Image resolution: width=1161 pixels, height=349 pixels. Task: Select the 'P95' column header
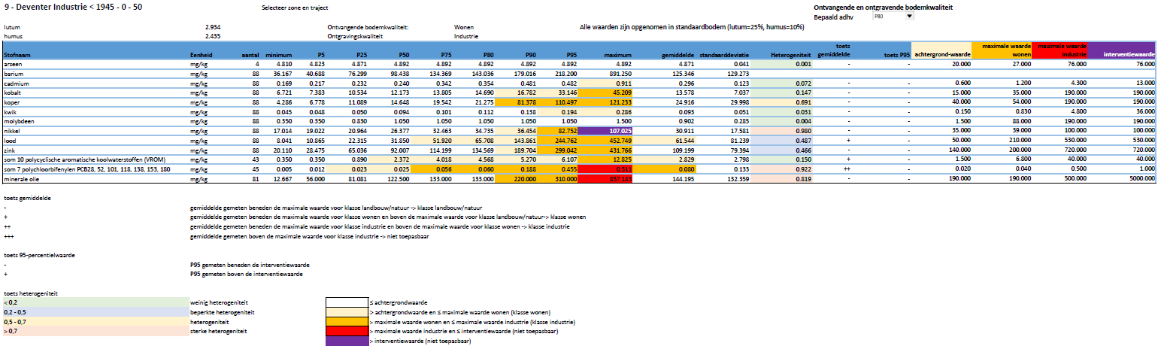click(x=570, y=55)
